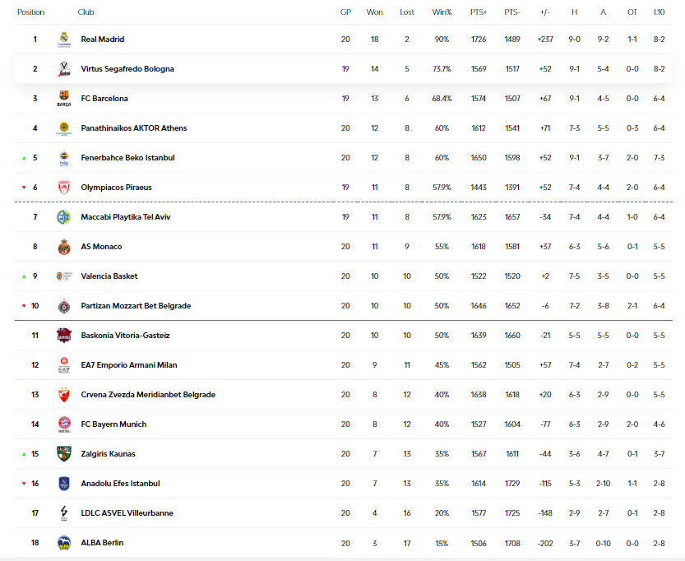Click the ALBA Berlin club logo
Image resolution: width=685 pixels, height=561 pixels.
coord(64,542)
